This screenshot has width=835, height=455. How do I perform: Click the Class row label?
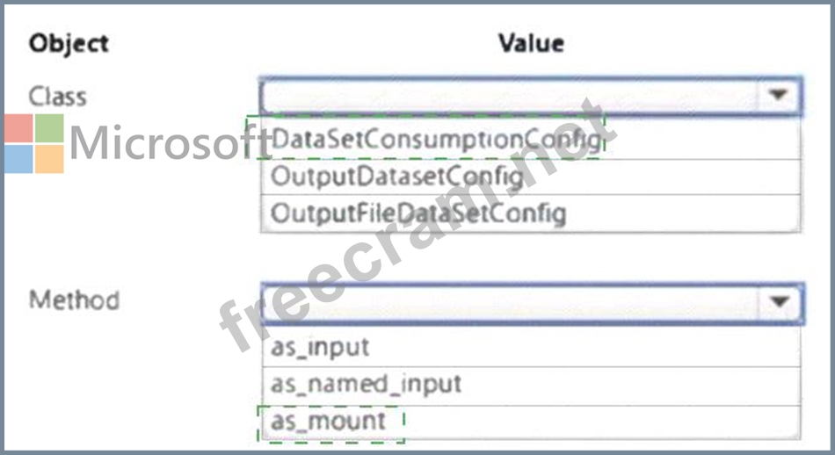pos(58,96)
